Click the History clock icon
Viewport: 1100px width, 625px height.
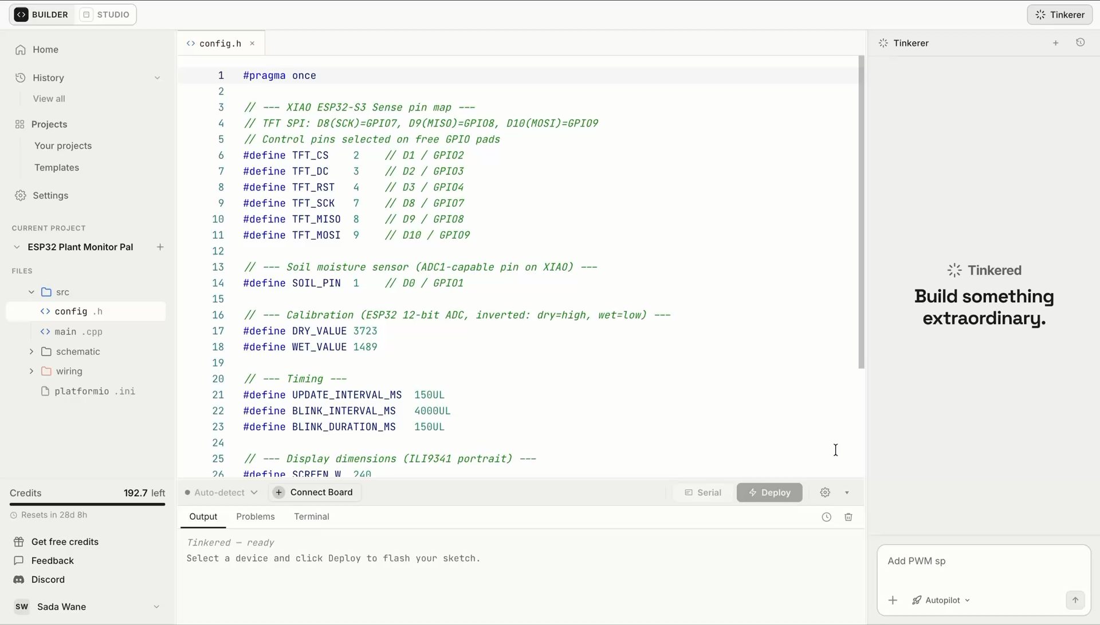click(20, 78)
